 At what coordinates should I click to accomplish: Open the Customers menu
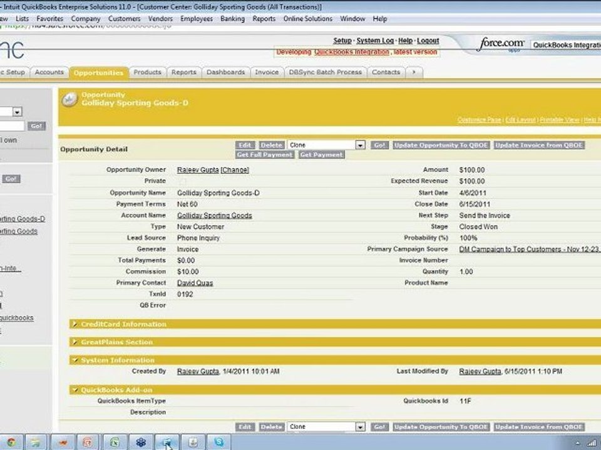[x=124, y=19]
